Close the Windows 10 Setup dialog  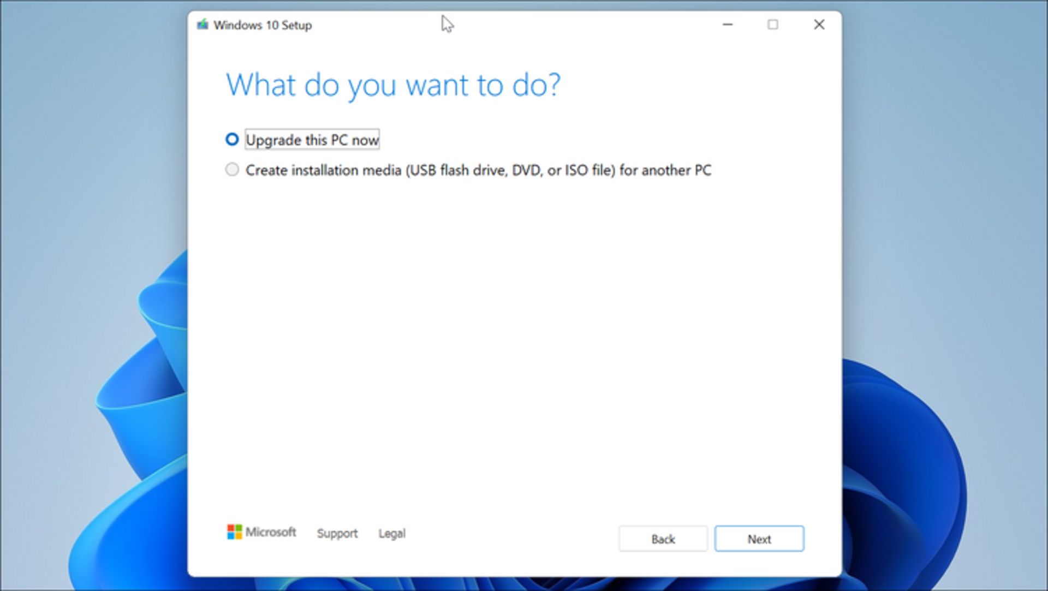819,25
